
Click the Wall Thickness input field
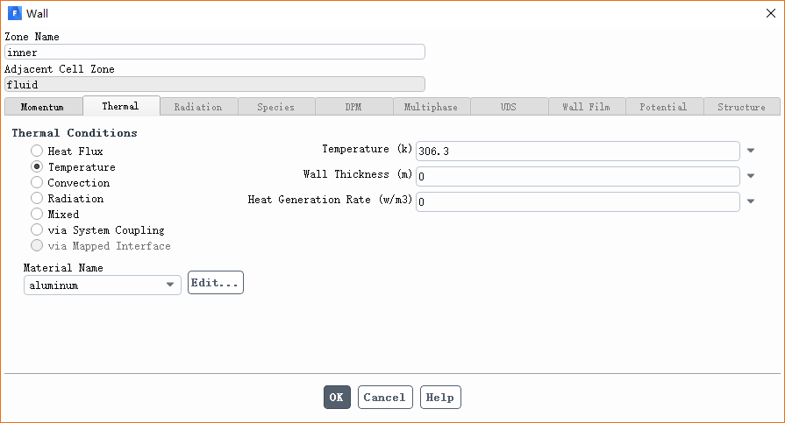(577, 176)
